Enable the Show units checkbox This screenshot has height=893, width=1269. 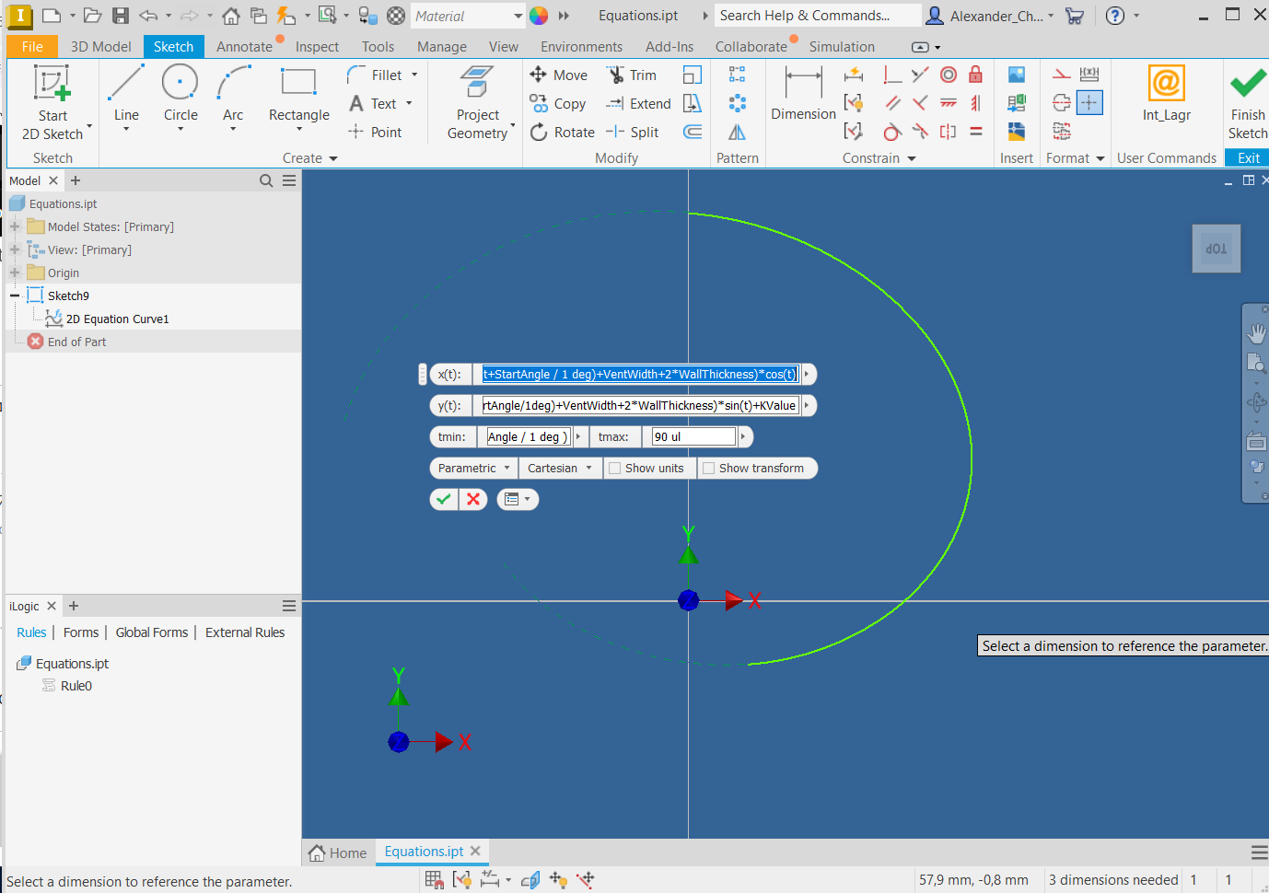point(615,469)
